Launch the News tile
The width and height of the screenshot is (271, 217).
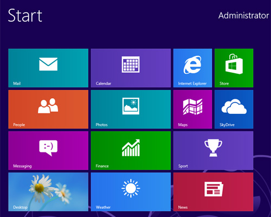tap(214, 192)
